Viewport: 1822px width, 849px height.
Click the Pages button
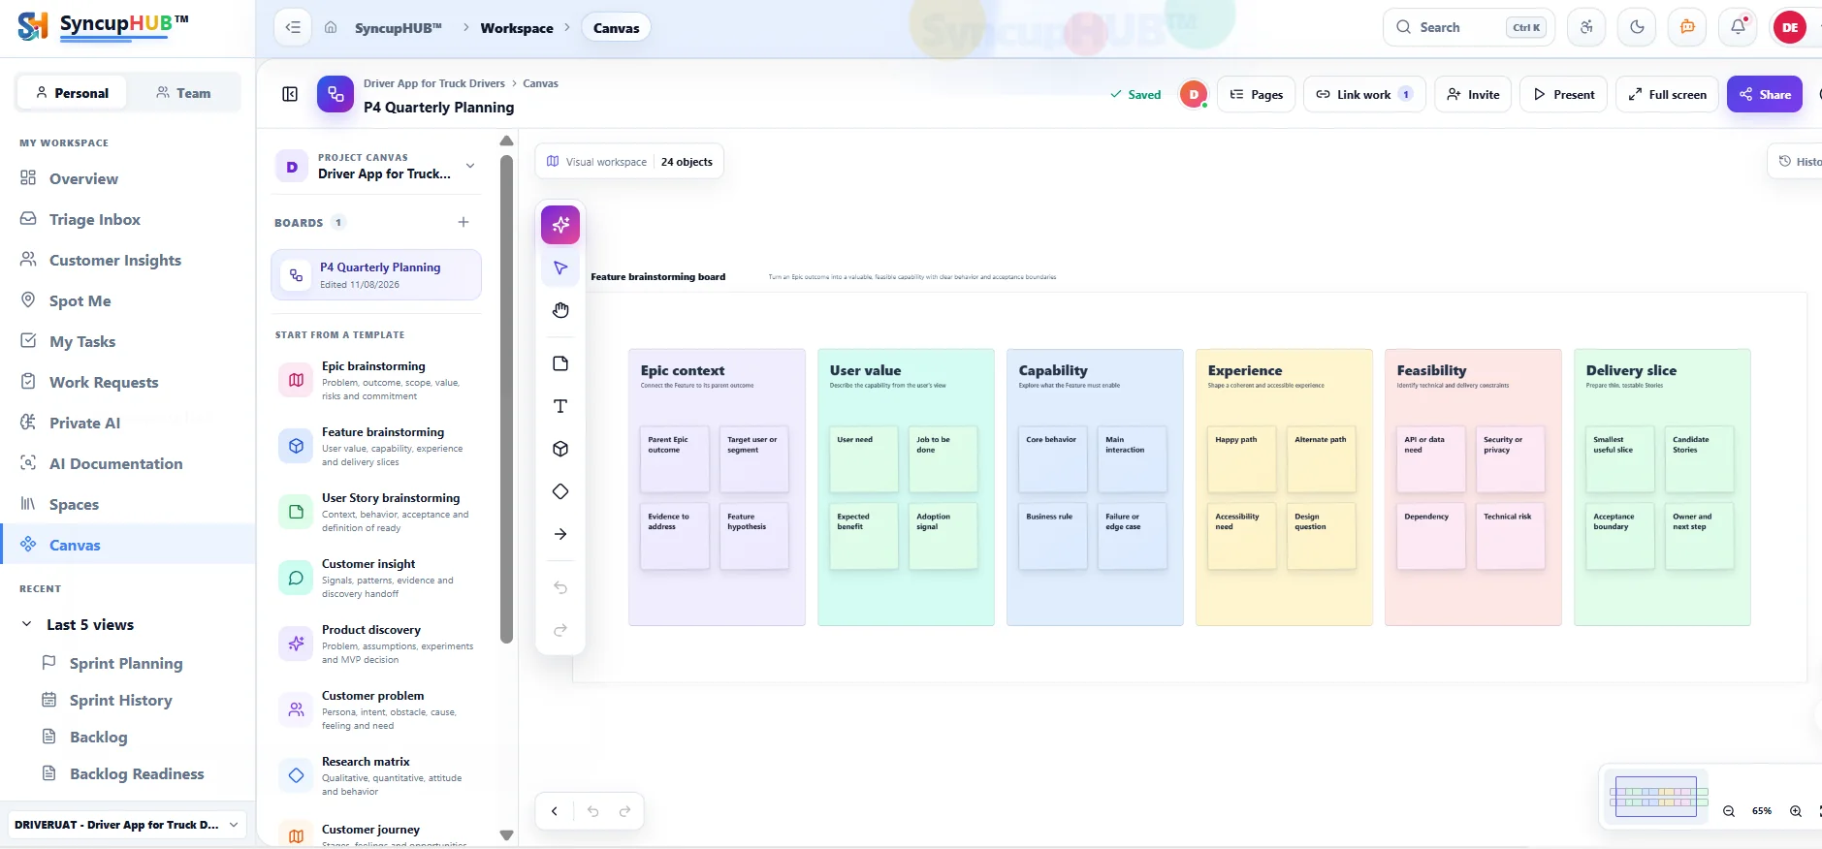(x=1256, y=94)
